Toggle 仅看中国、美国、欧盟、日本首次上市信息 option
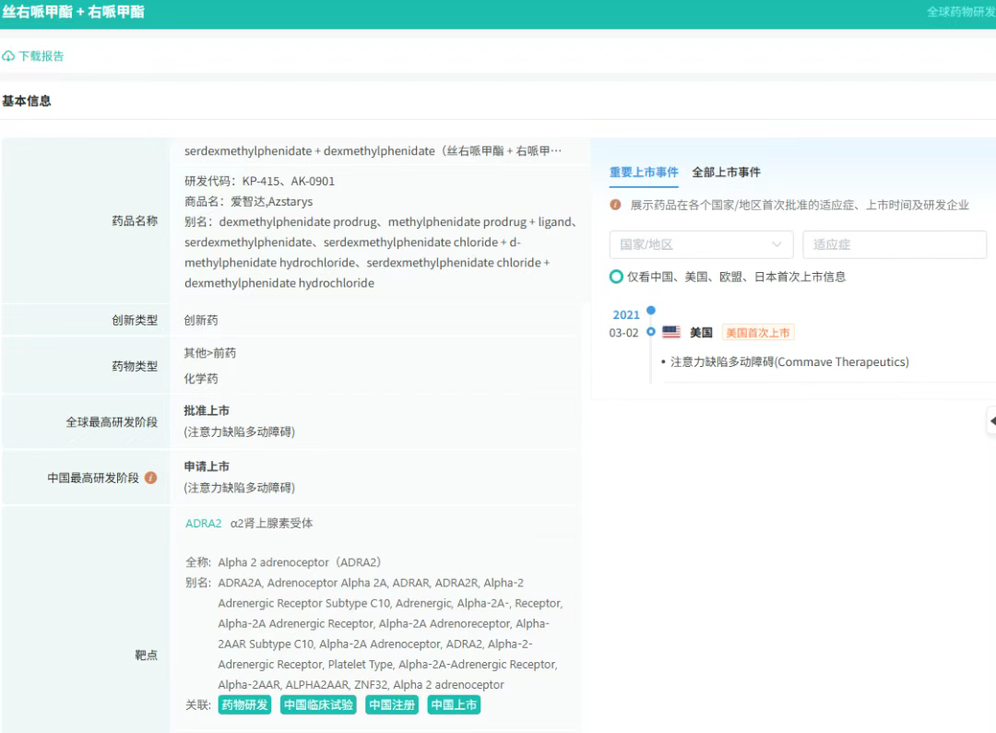Viewport: 996px width, 733px height. click(x=616, y=277)
